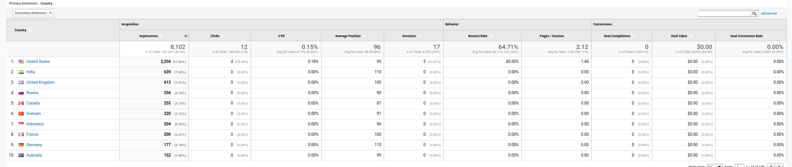Viewport: 792px width, 167px height.
Task: Open the United States country link
Action: coord(38,62)
